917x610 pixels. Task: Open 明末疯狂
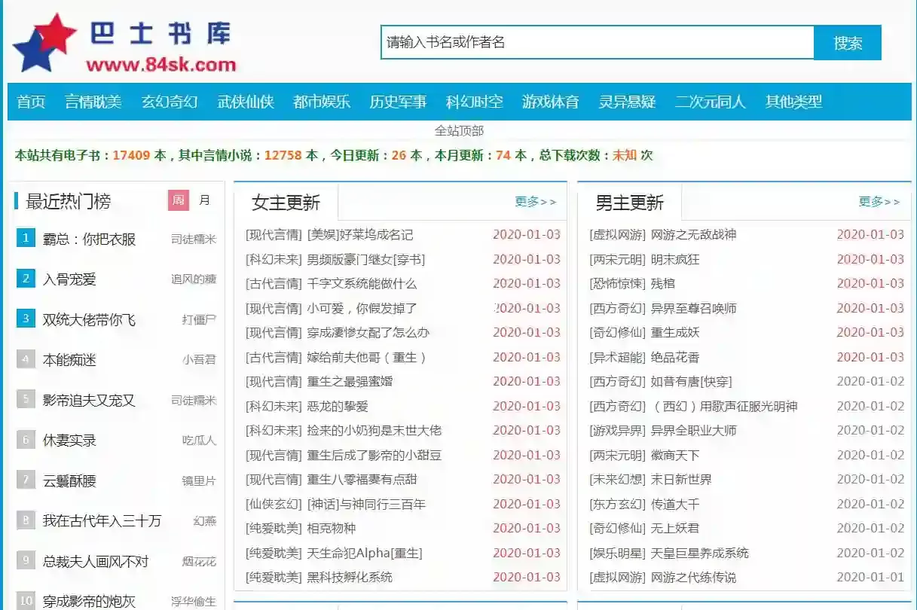[x=675, y=259]
